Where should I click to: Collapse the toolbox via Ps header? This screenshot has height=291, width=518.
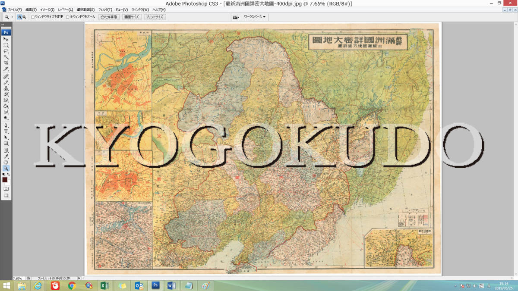tap(6, 32)
